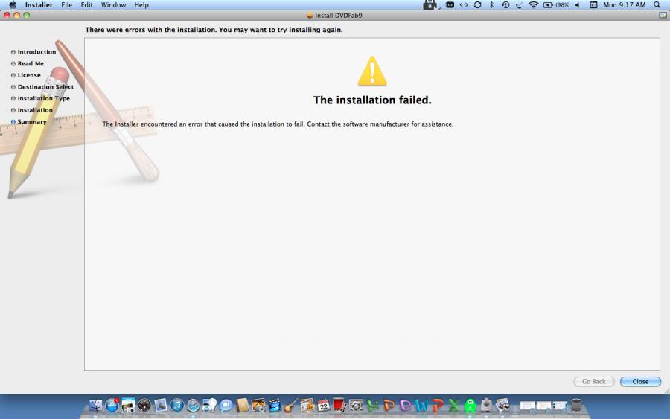
Task: Click the phone handset menu bar icon
Action: pyautogui.click(x=519, y=4)
